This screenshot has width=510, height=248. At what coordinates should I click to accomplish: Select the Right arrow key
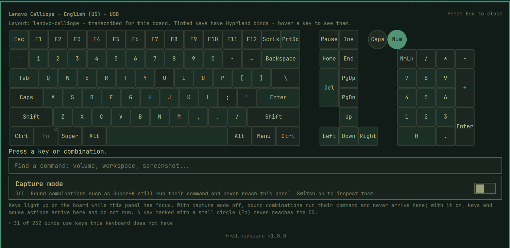click(368, 136)
